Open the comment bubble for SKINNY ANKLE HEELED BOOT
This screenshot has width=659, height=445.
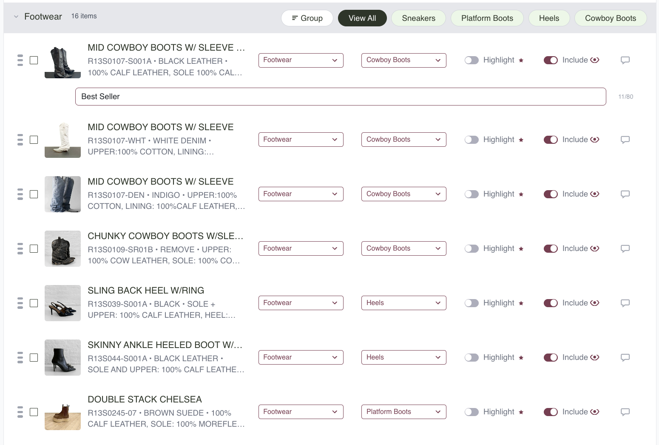click(x=625, y=357)
